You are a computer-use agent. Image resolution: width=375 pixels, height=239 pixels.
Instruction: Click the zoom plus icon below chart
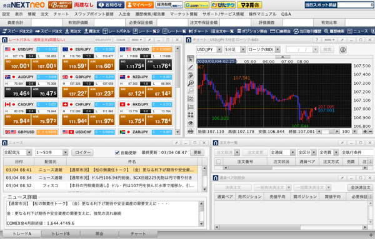[365, 132]
